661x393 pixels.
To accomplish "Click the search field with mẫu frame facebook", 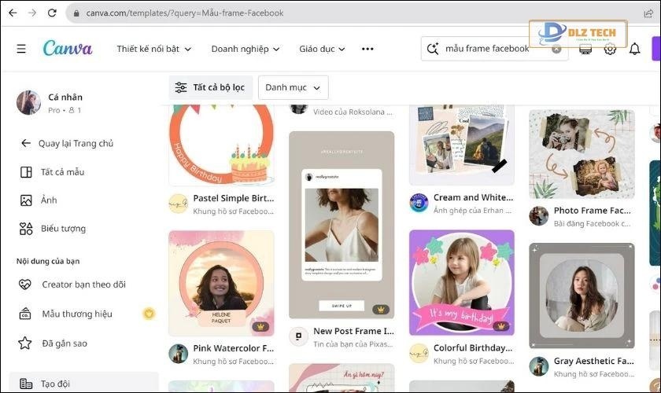I will [x=488, y=49].
